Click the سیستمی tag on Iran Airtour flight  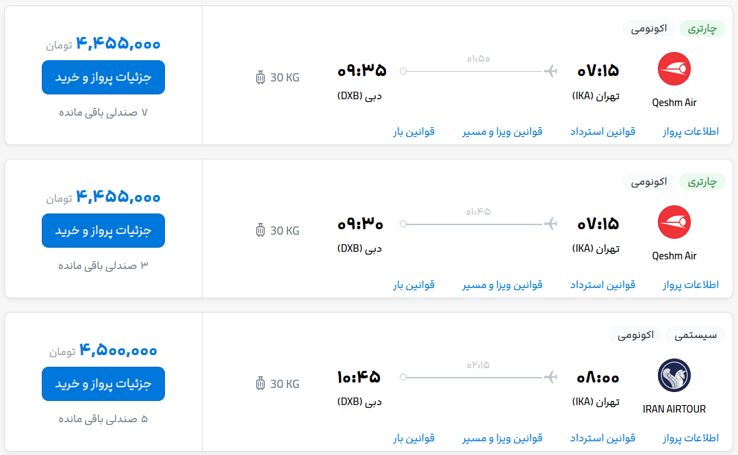coord(696,335)
